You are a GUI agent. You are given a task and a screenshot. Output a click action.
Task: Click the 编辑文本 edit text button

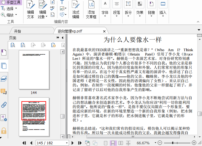pos(31,10)
